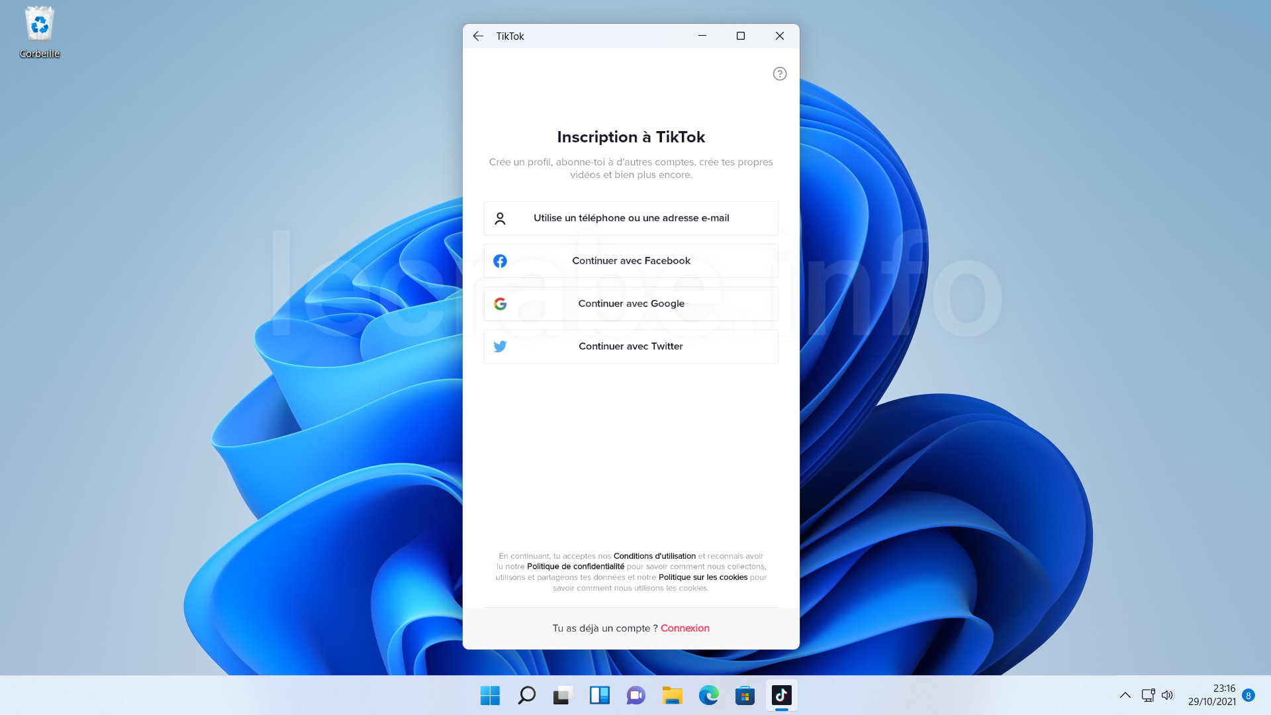Select 'Continuer avec Facebook' option
The image size is (1271, 715).
point(631,261)
